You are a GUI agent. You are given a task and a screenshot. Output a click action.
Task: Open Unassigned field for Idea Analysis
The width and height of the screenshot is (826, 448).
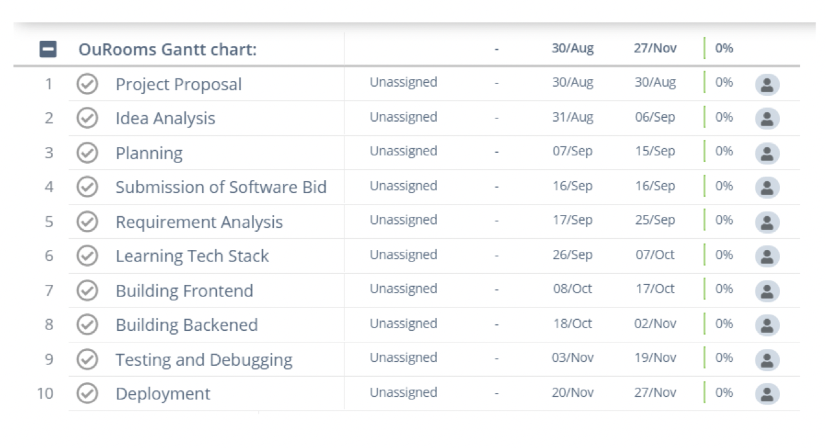coord(403,117)
